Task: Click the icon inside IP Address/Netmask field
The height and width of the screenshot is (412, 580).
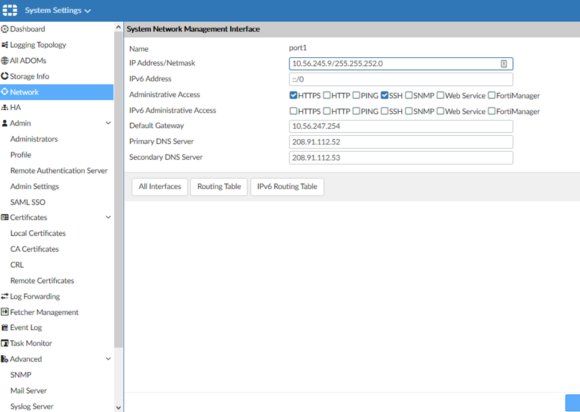Action: click(x=504, y=64)
